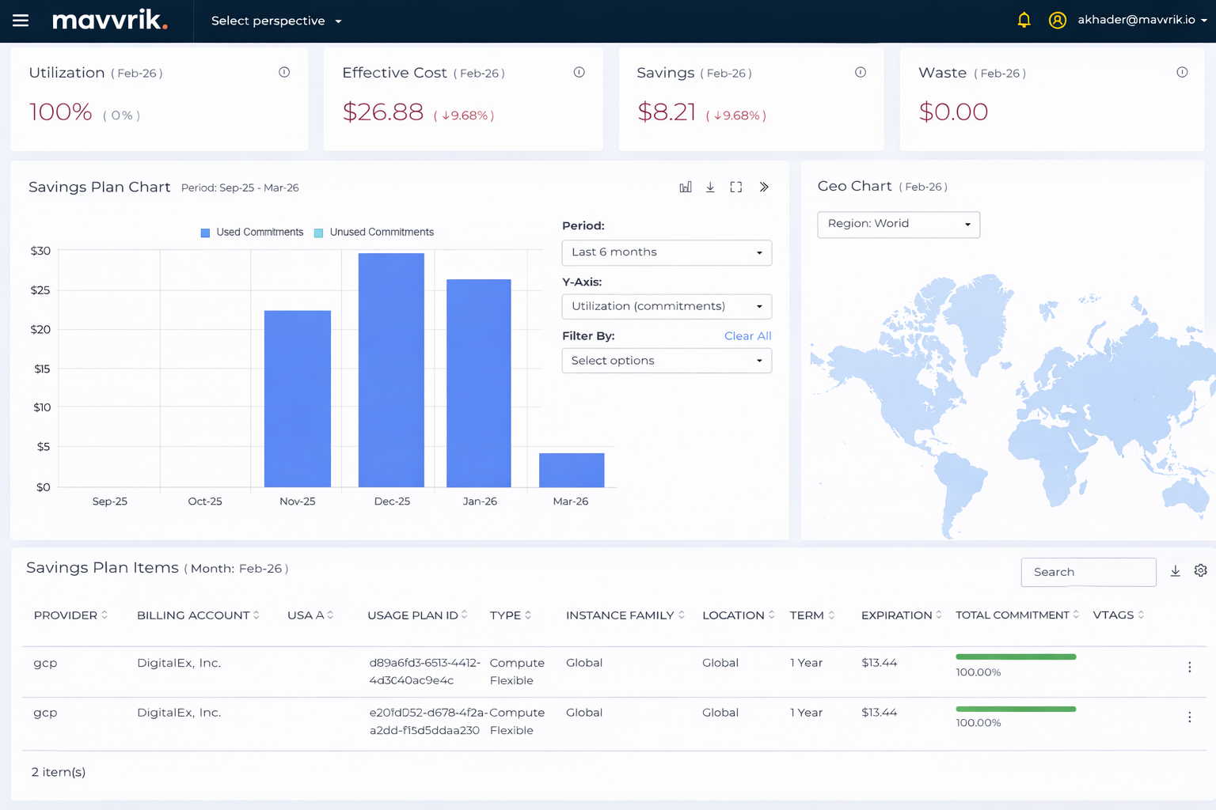Screen dimensions: 1216x810
Task: Download the Savings Plan Chart
Action: (710, 187)
